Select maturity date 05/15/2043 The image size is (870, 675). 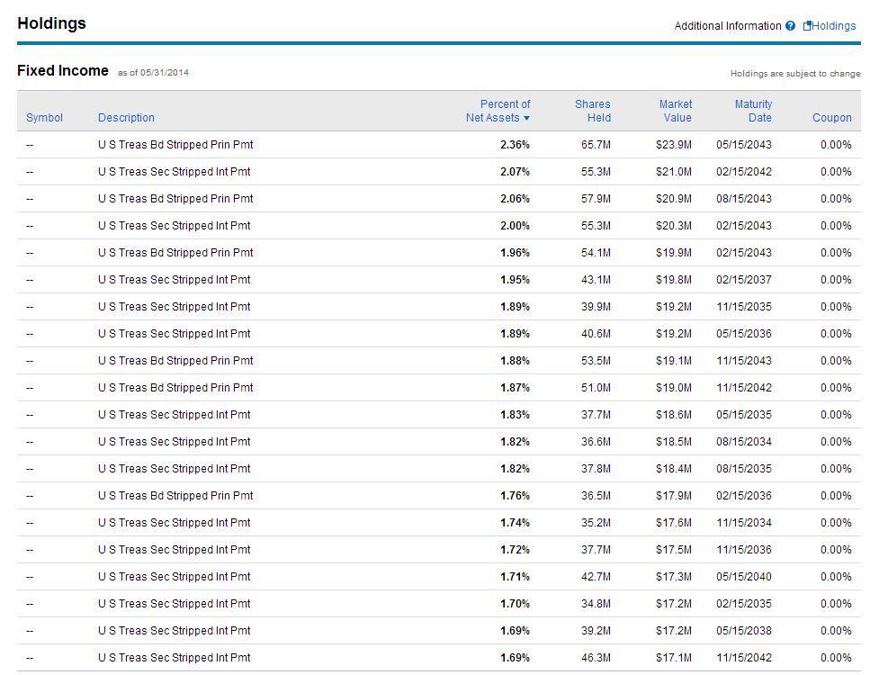tap(743, 145)
